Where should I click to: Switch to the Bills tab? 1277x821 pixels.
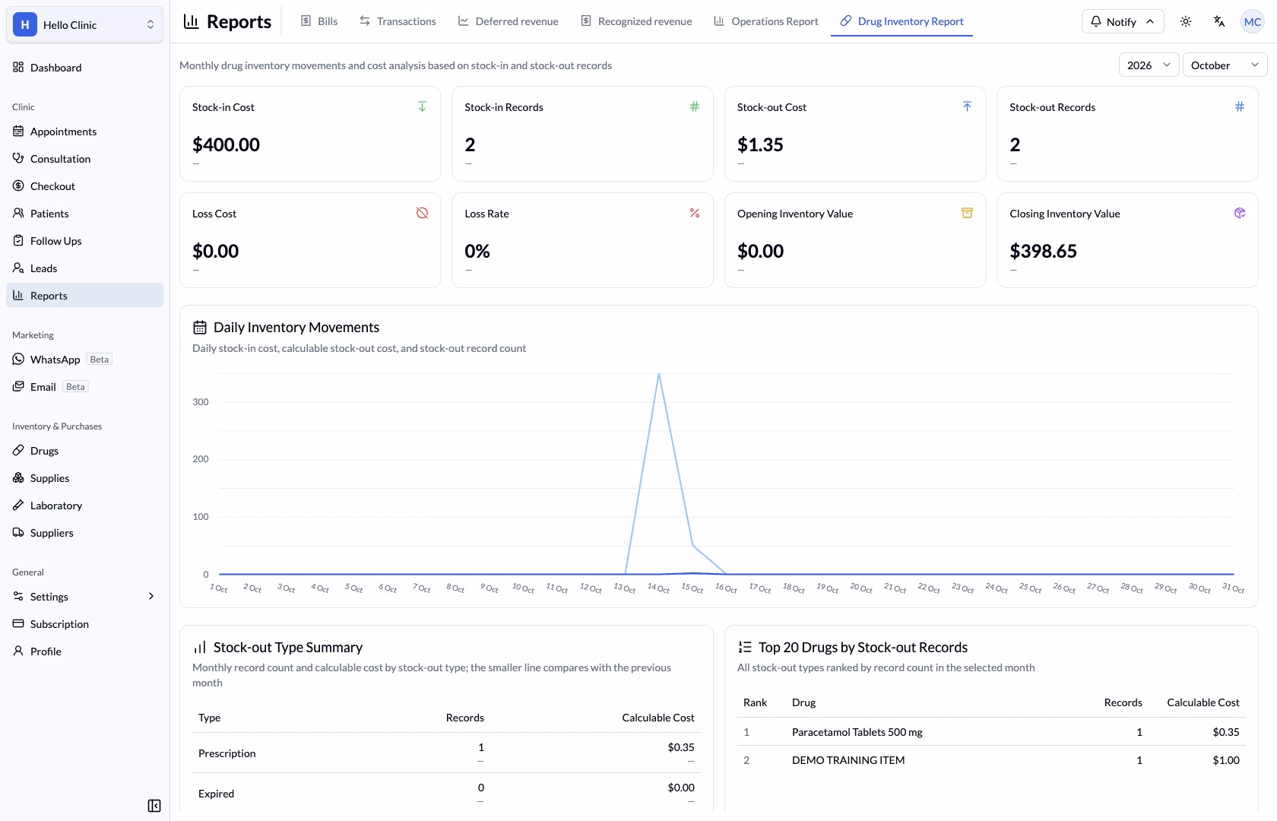click(x=319, y=21)
